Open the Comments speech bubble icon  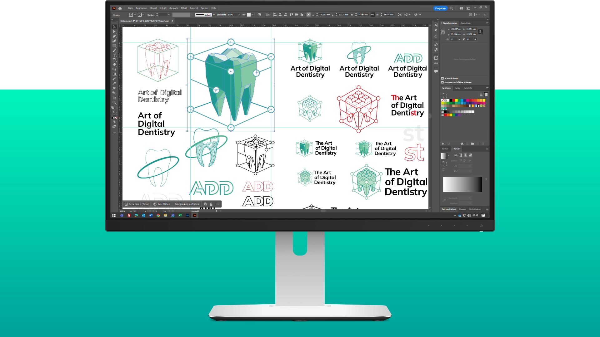pos(436,71)
